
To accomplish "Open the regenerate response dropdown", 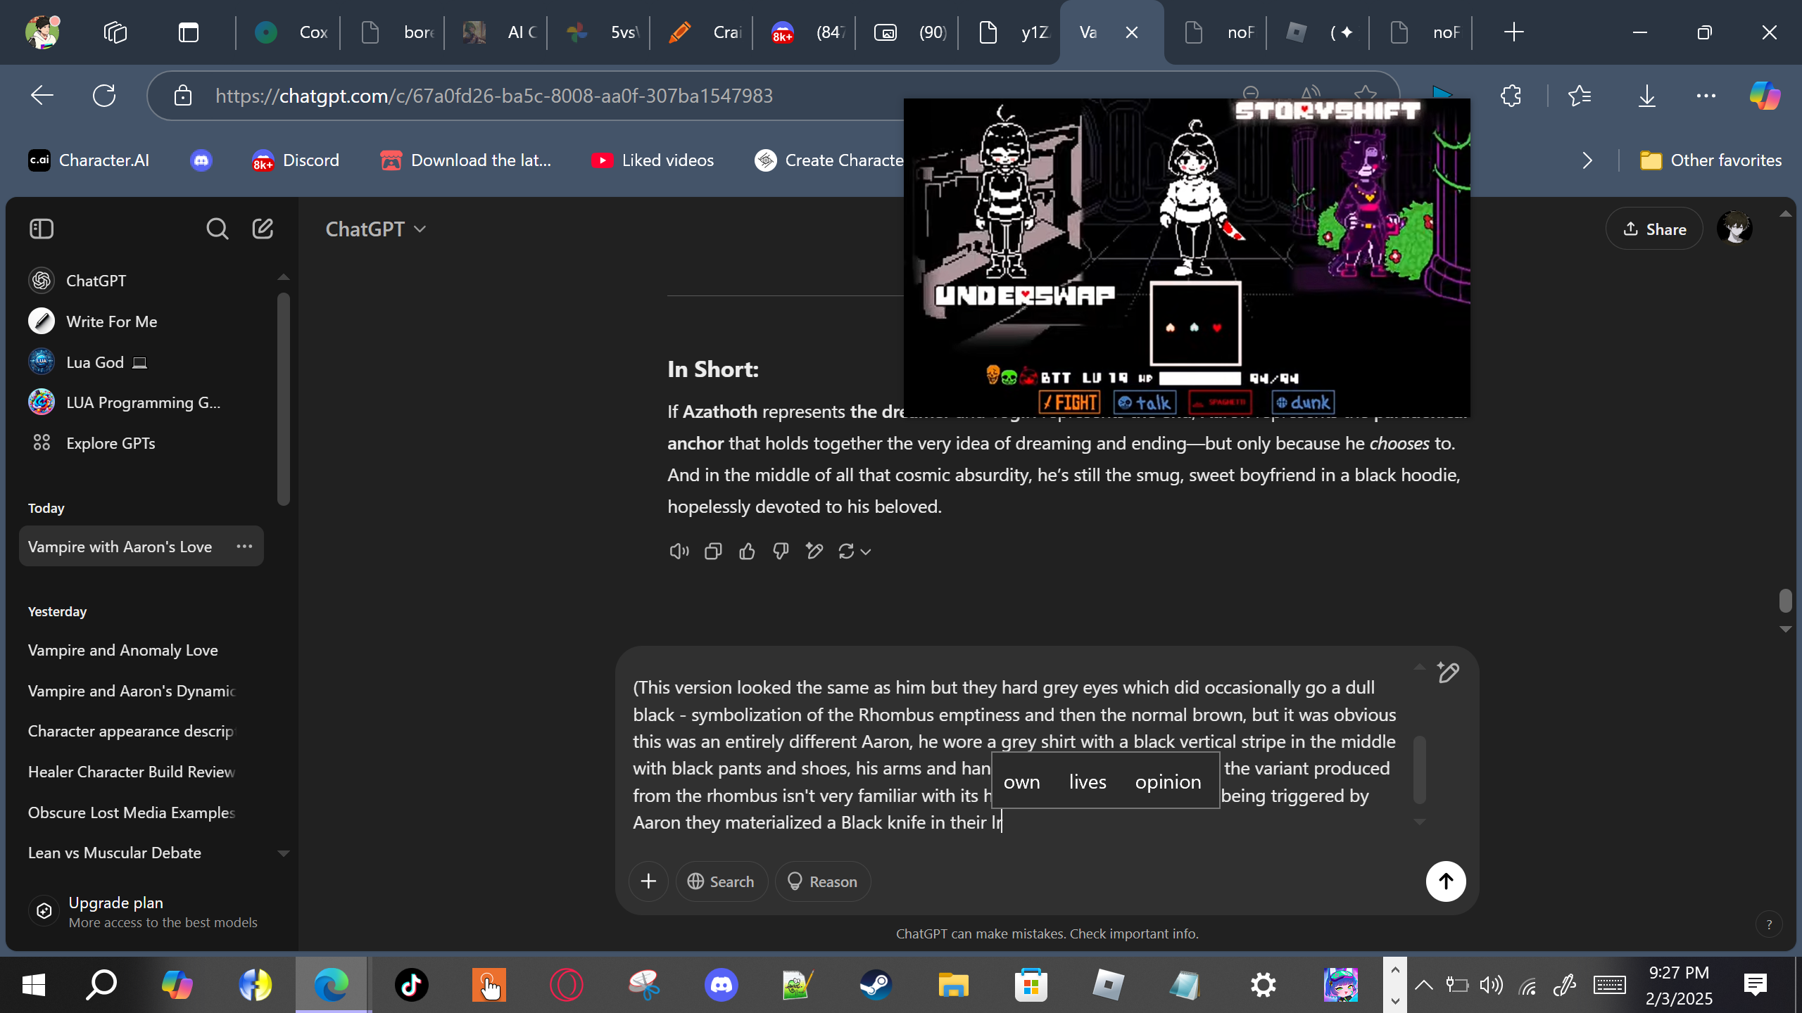I will [855, 552].
